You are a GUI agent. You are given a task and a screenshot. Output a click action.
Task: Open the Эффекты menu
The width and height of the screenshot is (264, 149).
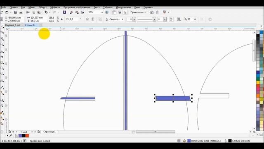coord(55,7)
